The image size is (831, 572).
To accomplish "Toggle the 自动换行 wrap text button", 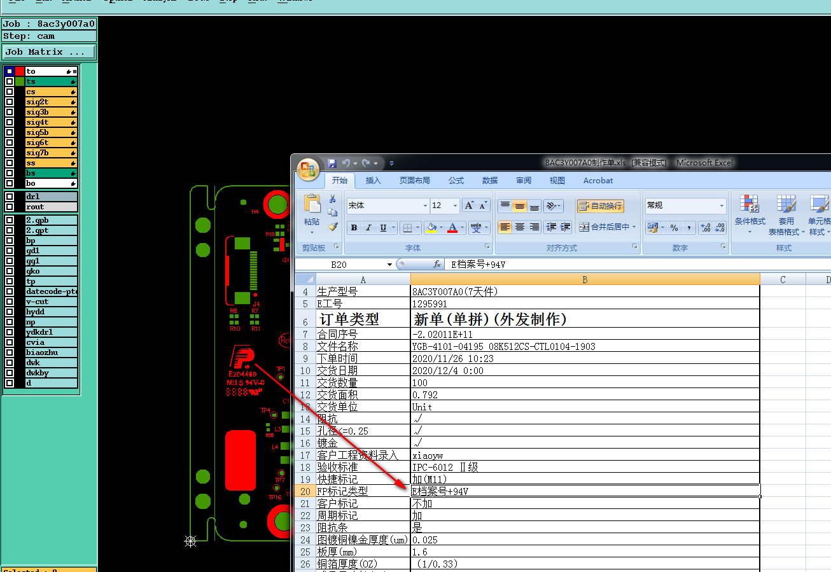I will coord(600,206).
